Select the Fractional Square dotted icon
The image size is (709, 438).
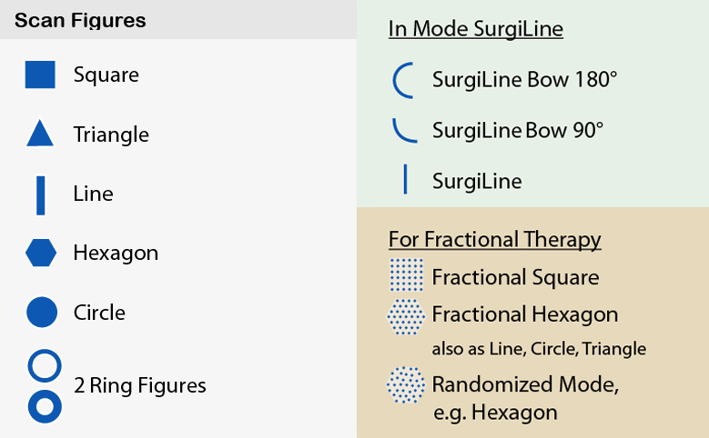(x=407, y=275)
